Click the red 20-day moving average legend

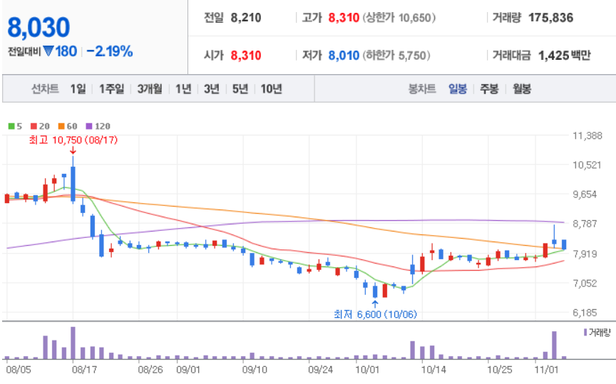tap(40, 126)
